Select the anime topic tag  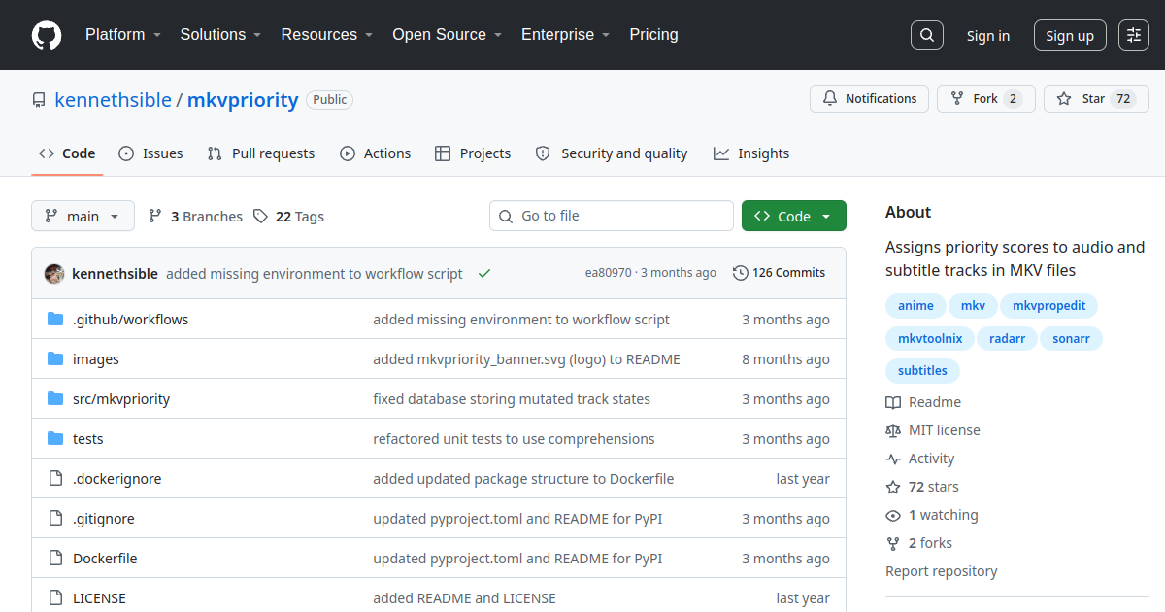tap(915, 306)
